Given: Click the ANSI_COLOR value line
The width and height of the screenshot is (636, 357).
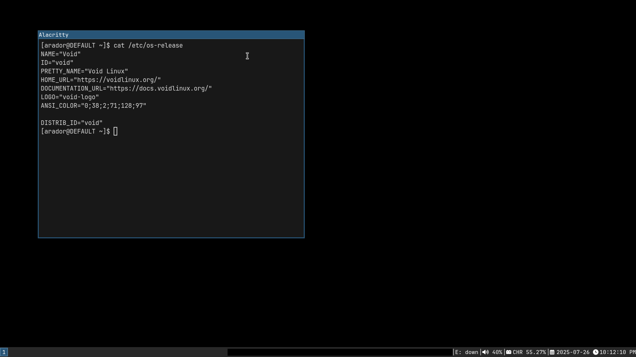Looking at the screenshot, I should pos(93,106).
